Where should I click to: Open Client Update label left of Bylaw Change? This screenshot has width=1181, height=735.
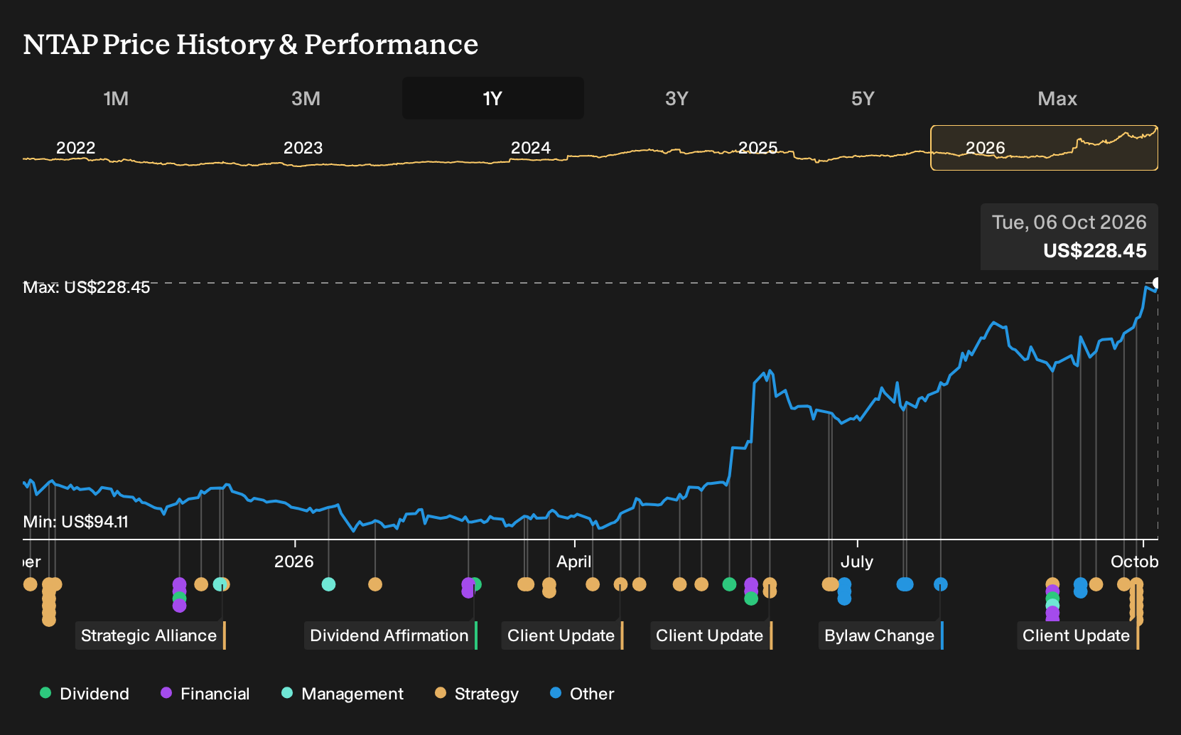(711, 635)
